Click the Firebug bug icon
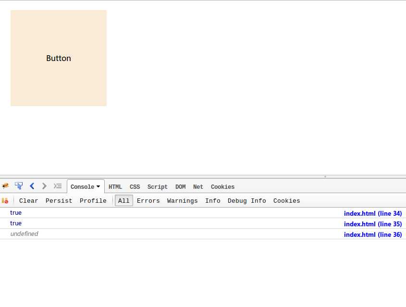This screenshot has width=406, height=307. click(5, 186)
